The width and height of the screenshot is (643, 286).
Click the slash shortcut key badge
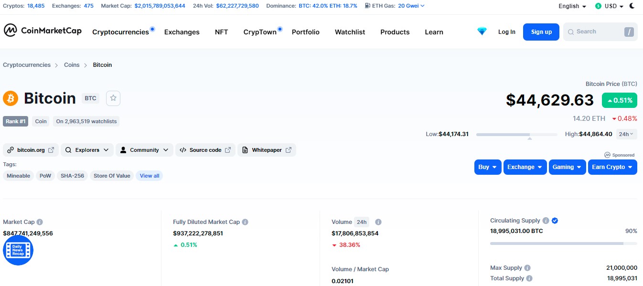coord(629,32)
